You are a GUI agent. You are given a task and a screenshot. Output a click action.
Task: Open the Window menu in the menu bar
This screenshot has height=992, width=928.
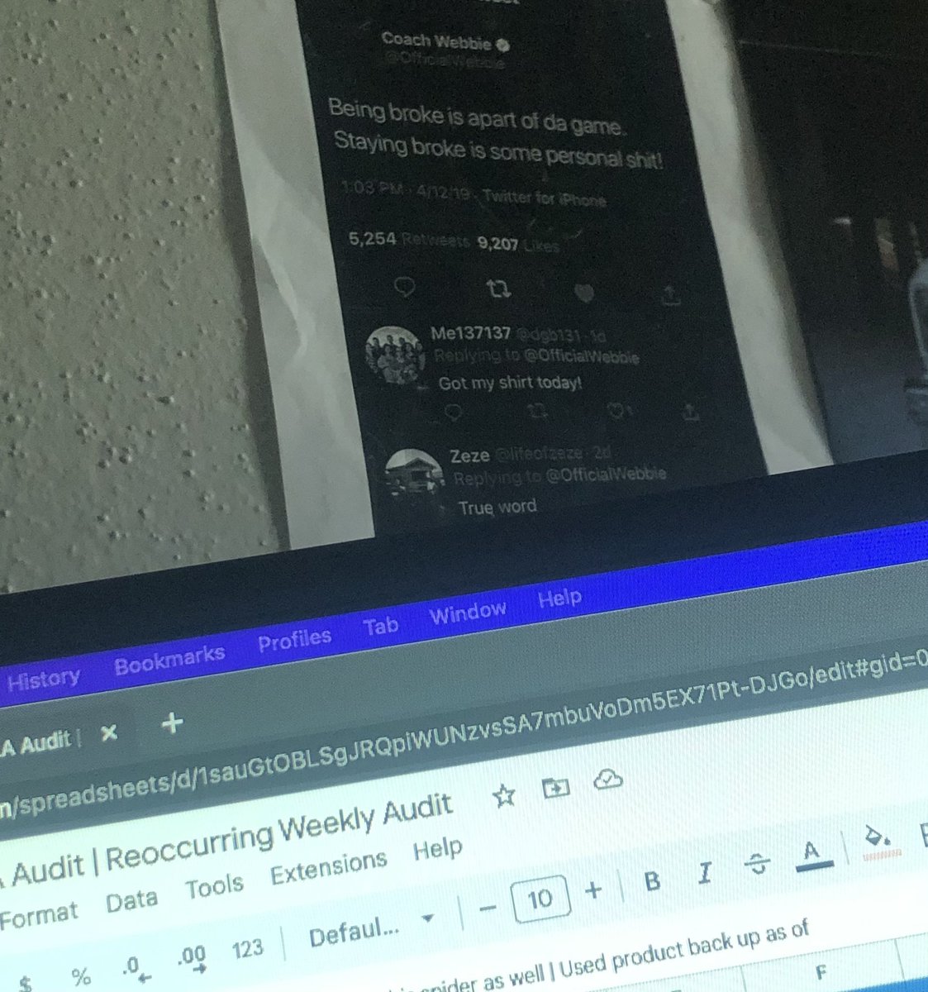(x=468, y=613)
